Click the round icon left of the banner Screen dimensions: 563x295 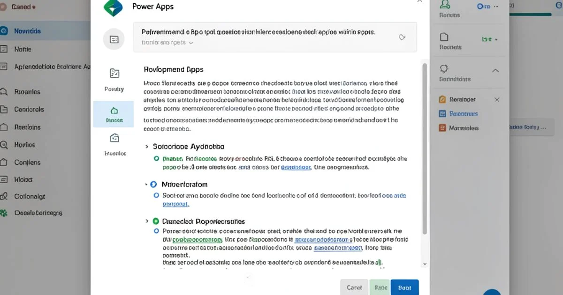tap(114, 39)
